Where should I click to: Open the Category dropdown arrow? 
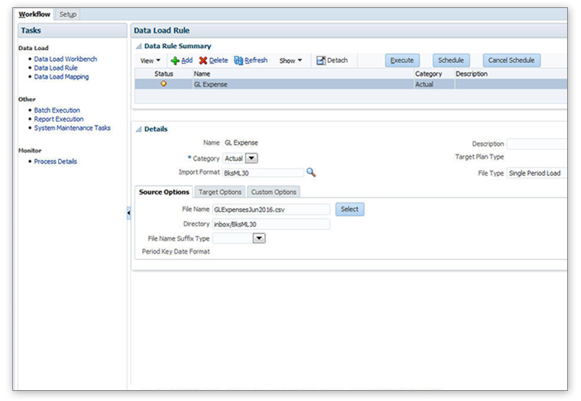(x=251, y=158)
